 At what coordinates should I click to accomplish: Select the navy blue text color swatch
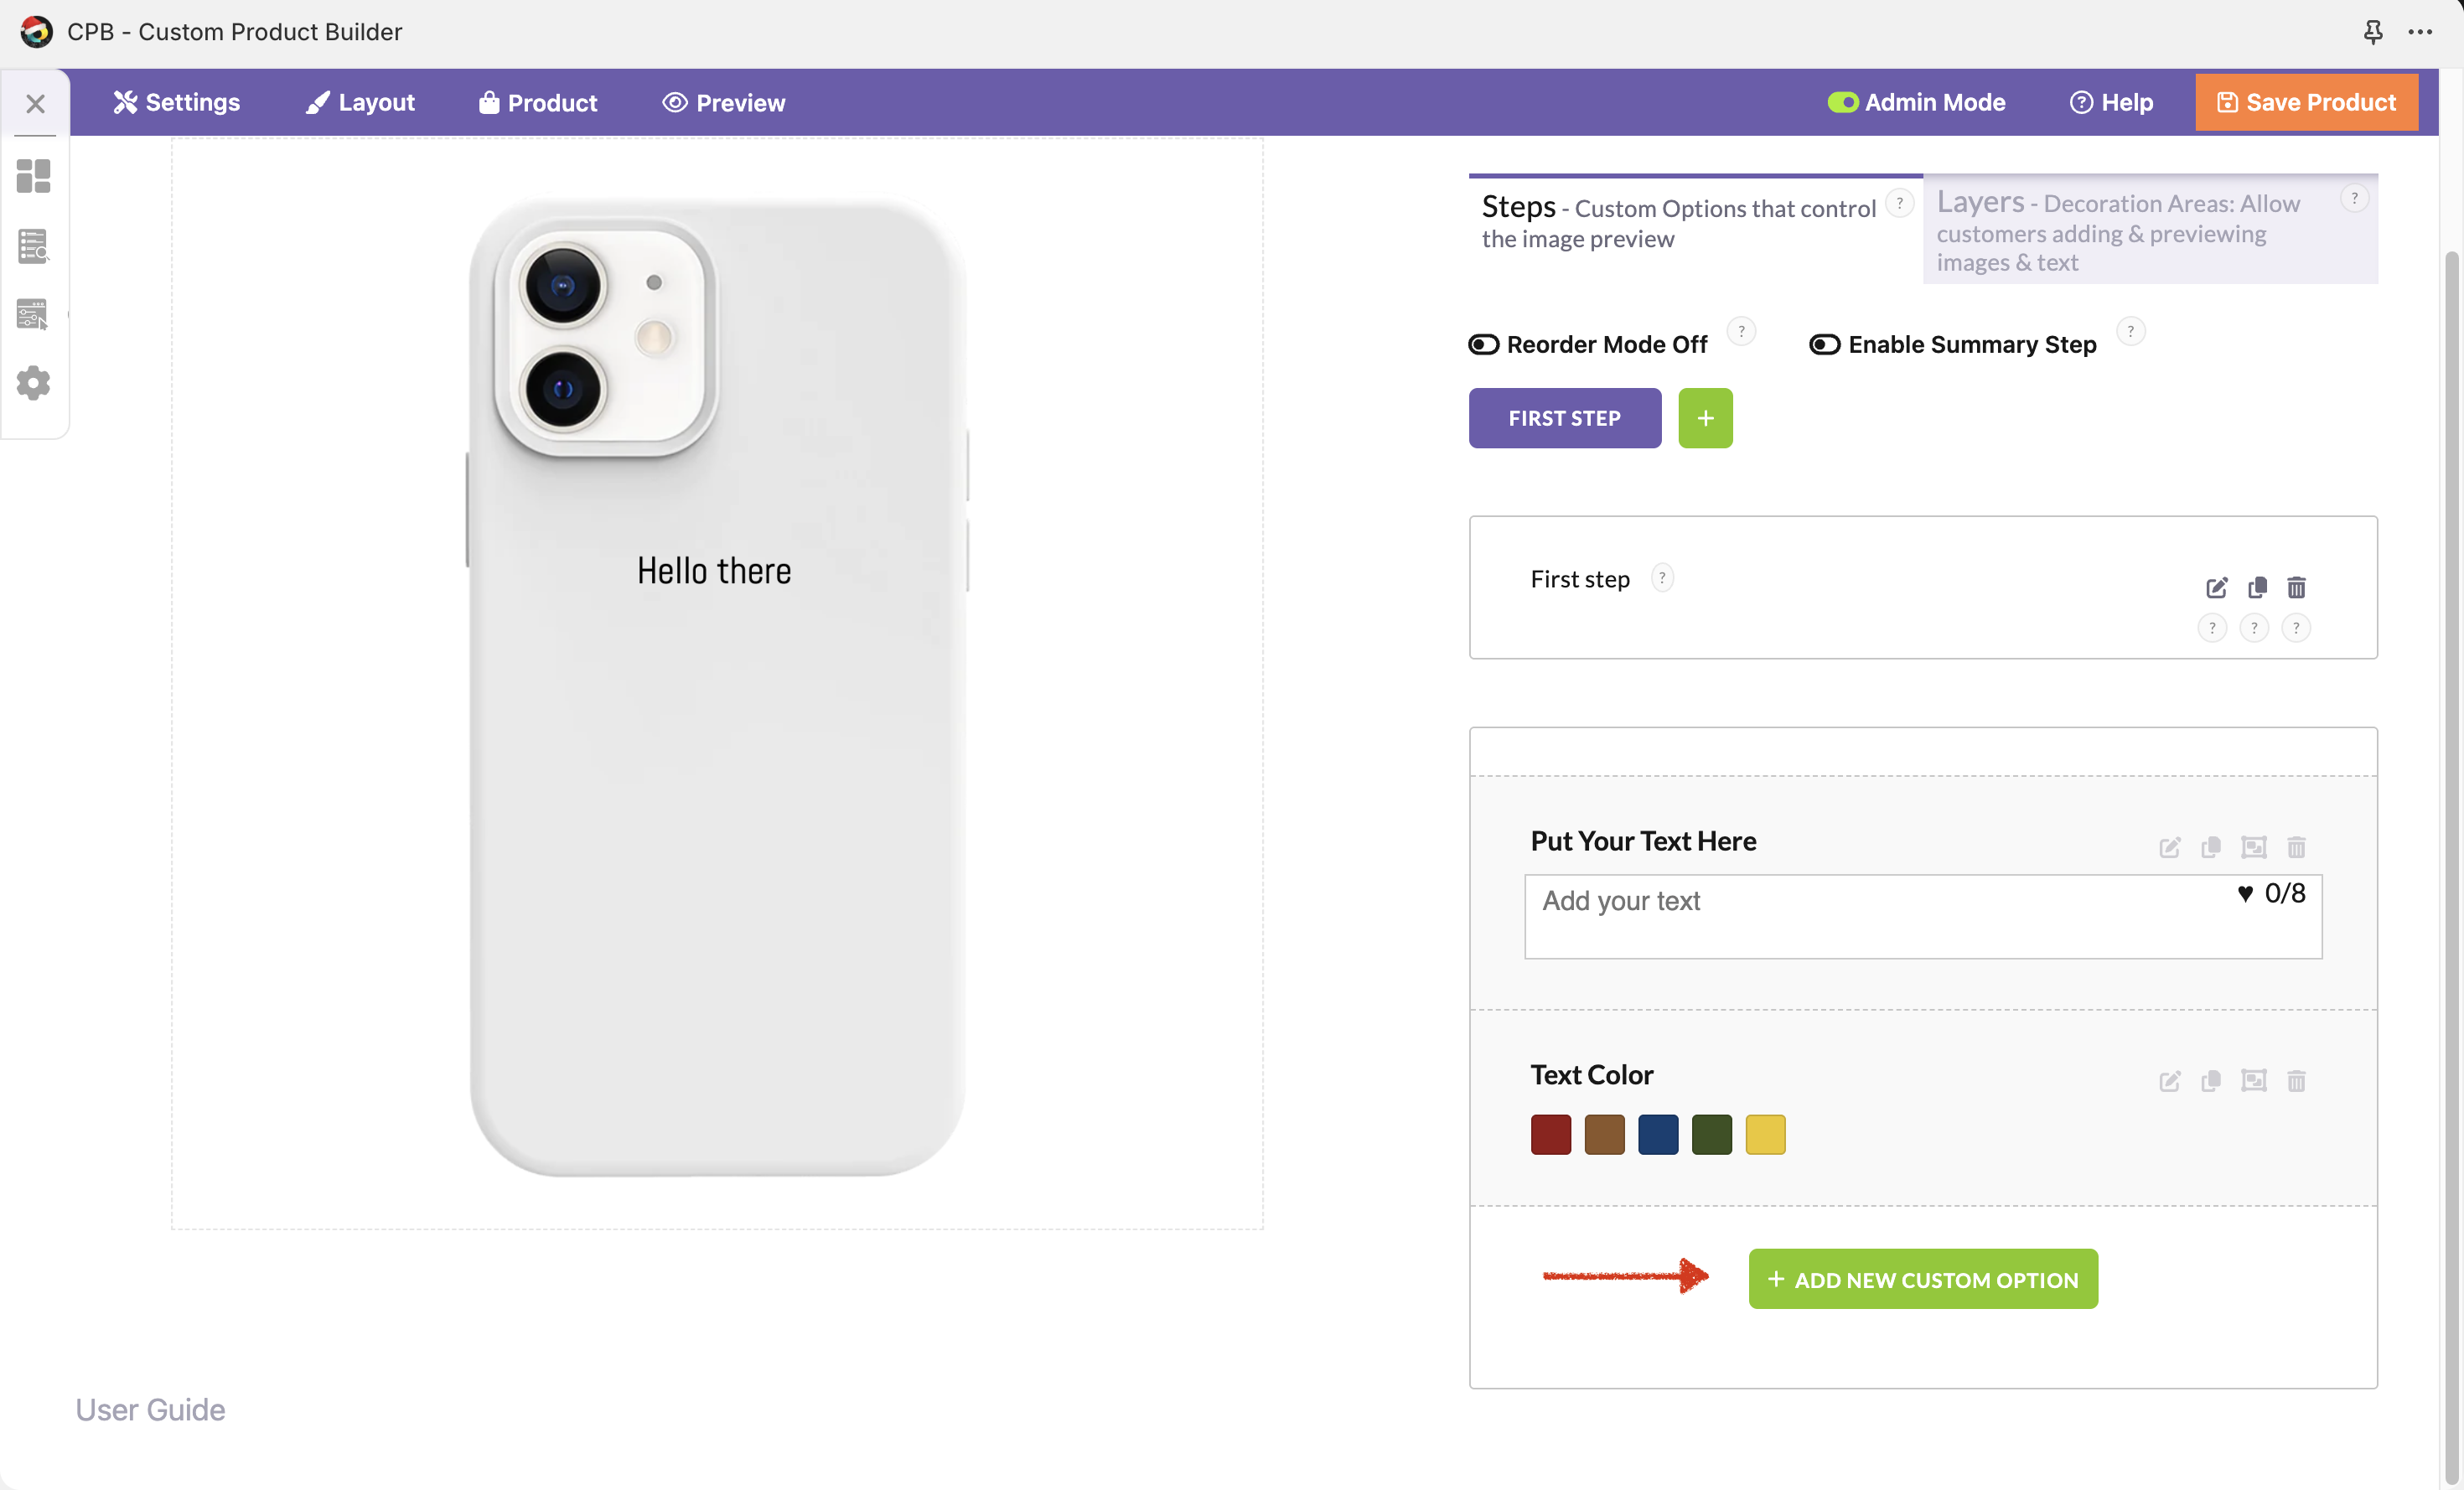click(1658, 1135)
